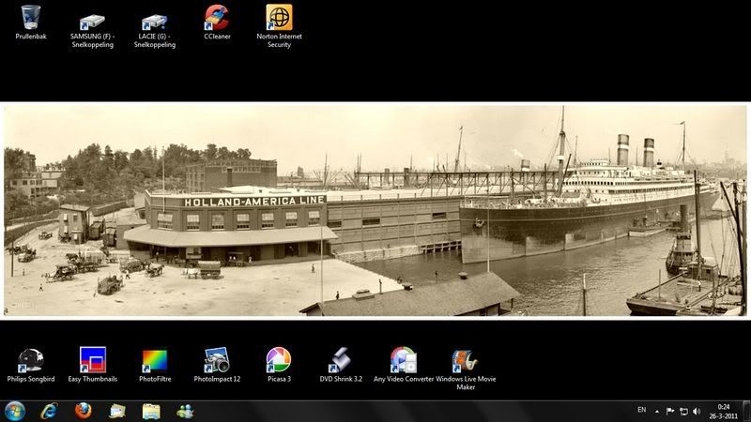The width and height of the screenshot is (751, 422).
Task: Launch CCleaner from the desktop
Action: (217, 22)
